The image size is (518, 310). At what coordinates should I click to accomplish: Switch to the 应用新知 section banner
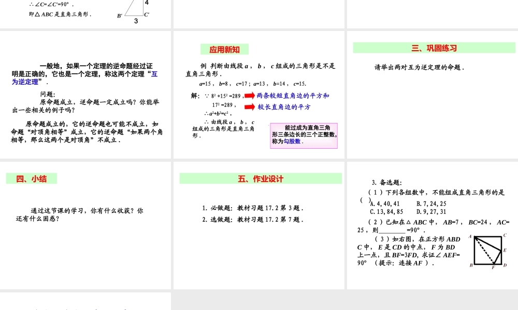[x=224, y=49]
